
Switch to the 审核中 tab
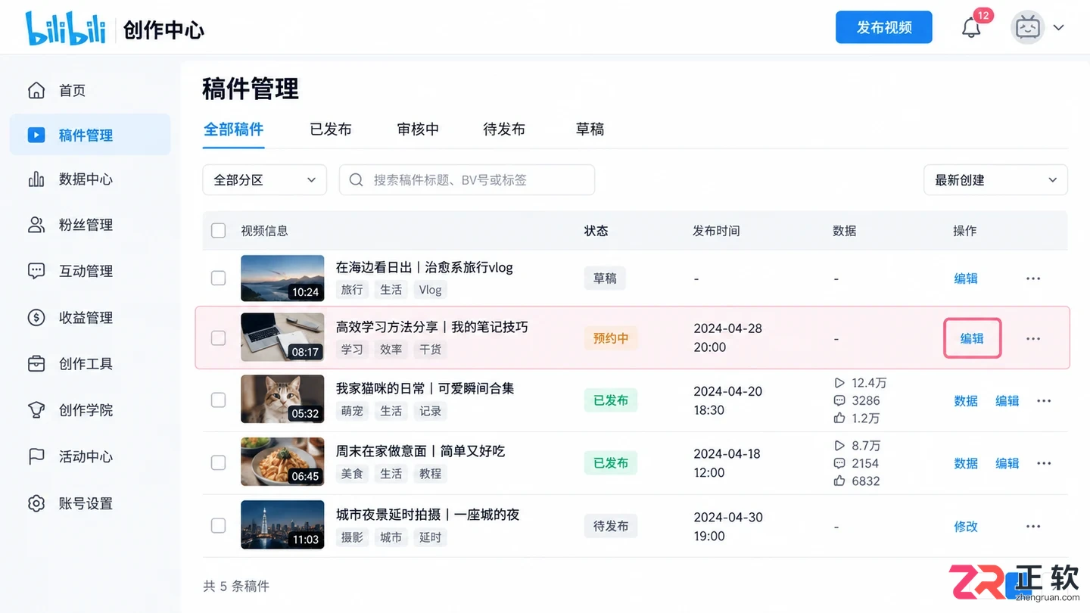click(418, 129)
